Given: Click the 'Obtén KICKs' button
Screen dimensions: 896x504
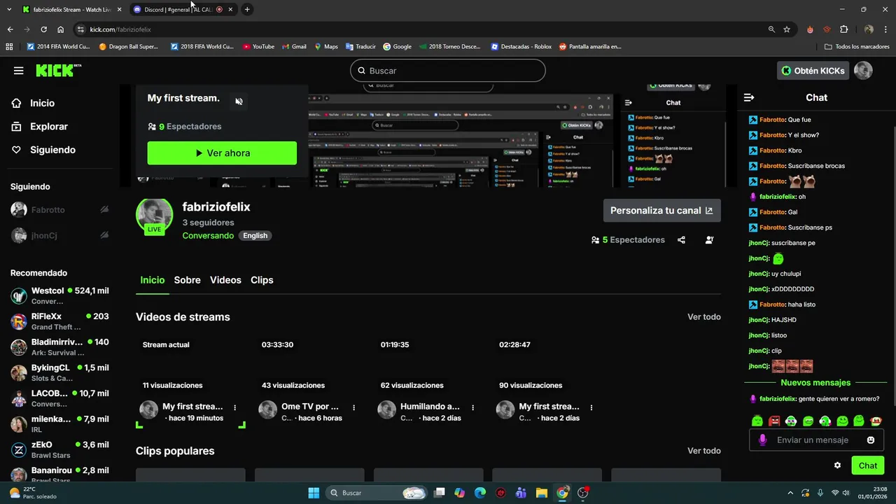Looking at the screenshot, I should click(813, 71).
